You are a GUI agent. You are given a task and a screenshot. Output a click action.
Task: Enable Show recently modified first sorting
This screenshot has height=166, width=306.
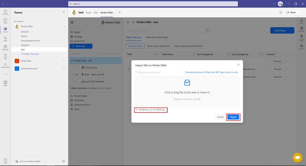(188, 46)
